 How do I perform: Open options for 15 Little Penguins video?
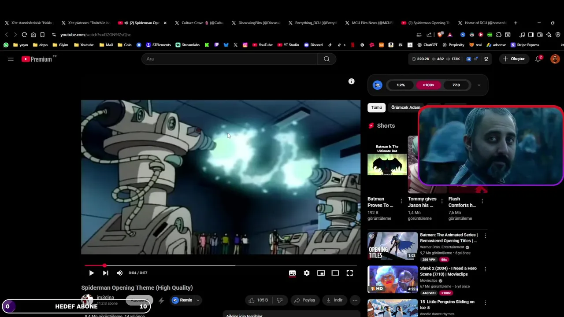pyautogui.click(x=485, y=303)
